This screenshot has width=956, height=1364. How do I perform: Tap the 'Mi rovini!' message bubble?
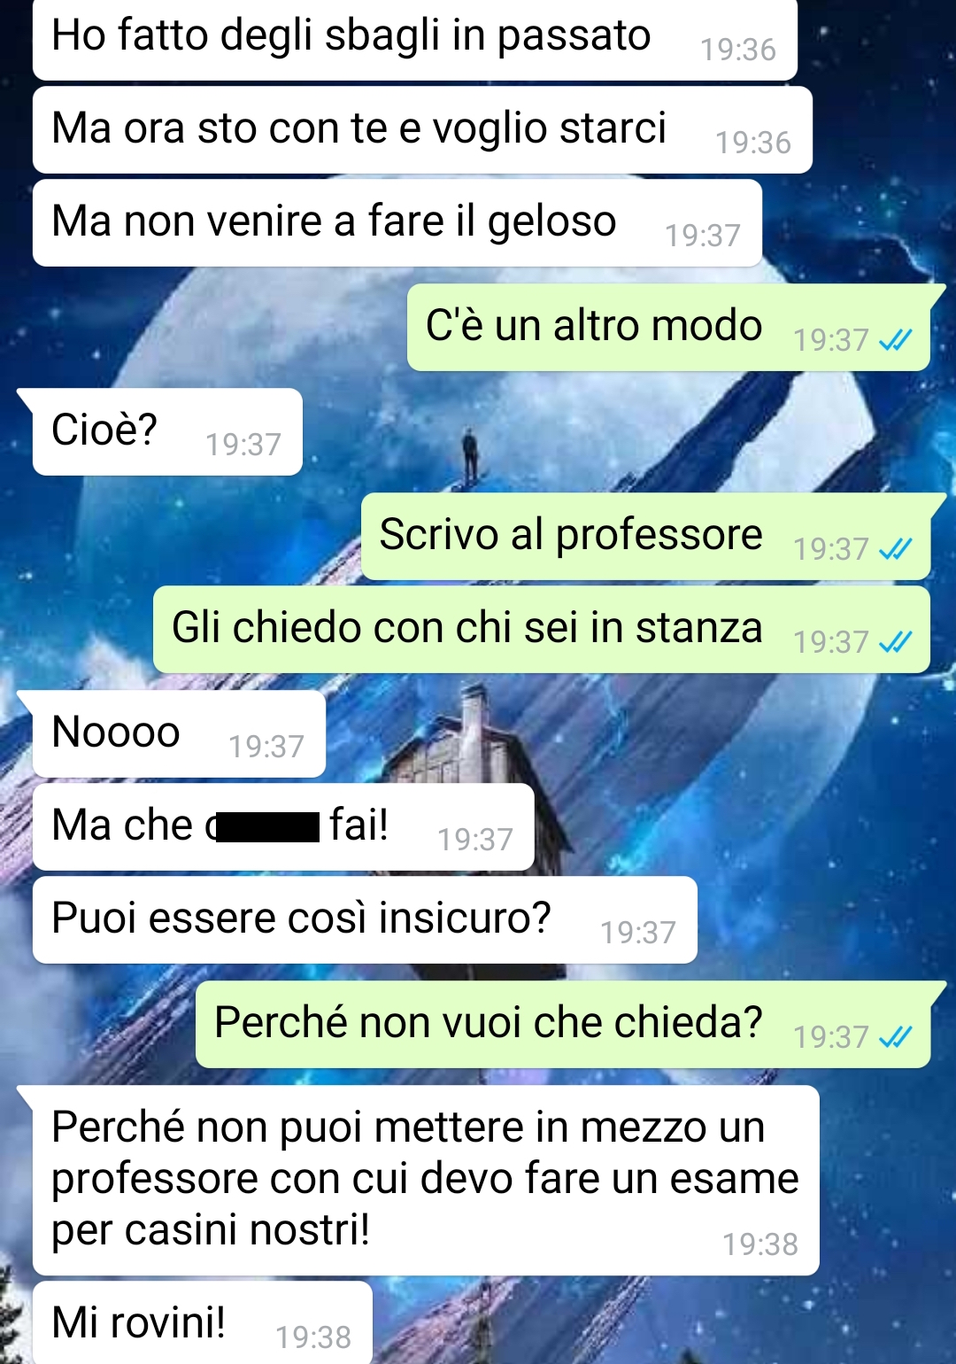pyautogui.click(x=202, y=1322)
